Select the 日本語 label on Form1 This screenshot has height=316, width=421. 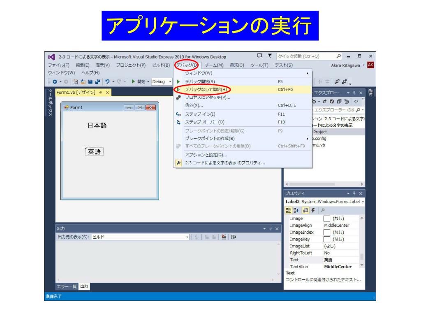97,125
